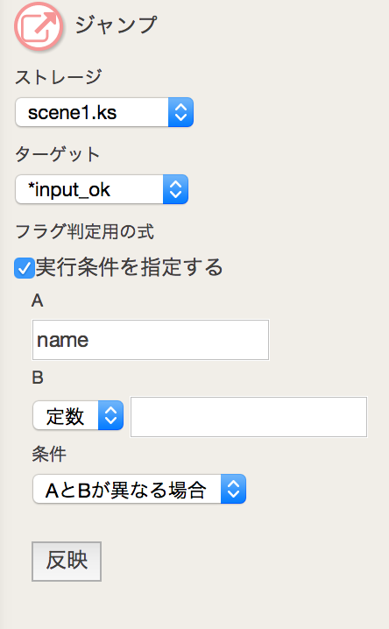Uncheck the 実行条件を指定する checkbox
The width and height of the screenshot is (389, 629).
tap(24, 268)
